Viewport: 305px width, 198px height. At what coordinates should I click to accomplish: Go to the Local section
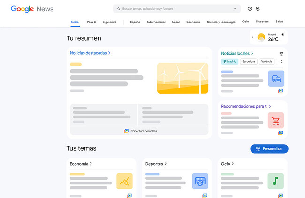pyautogui.click(x=176, y=22)
